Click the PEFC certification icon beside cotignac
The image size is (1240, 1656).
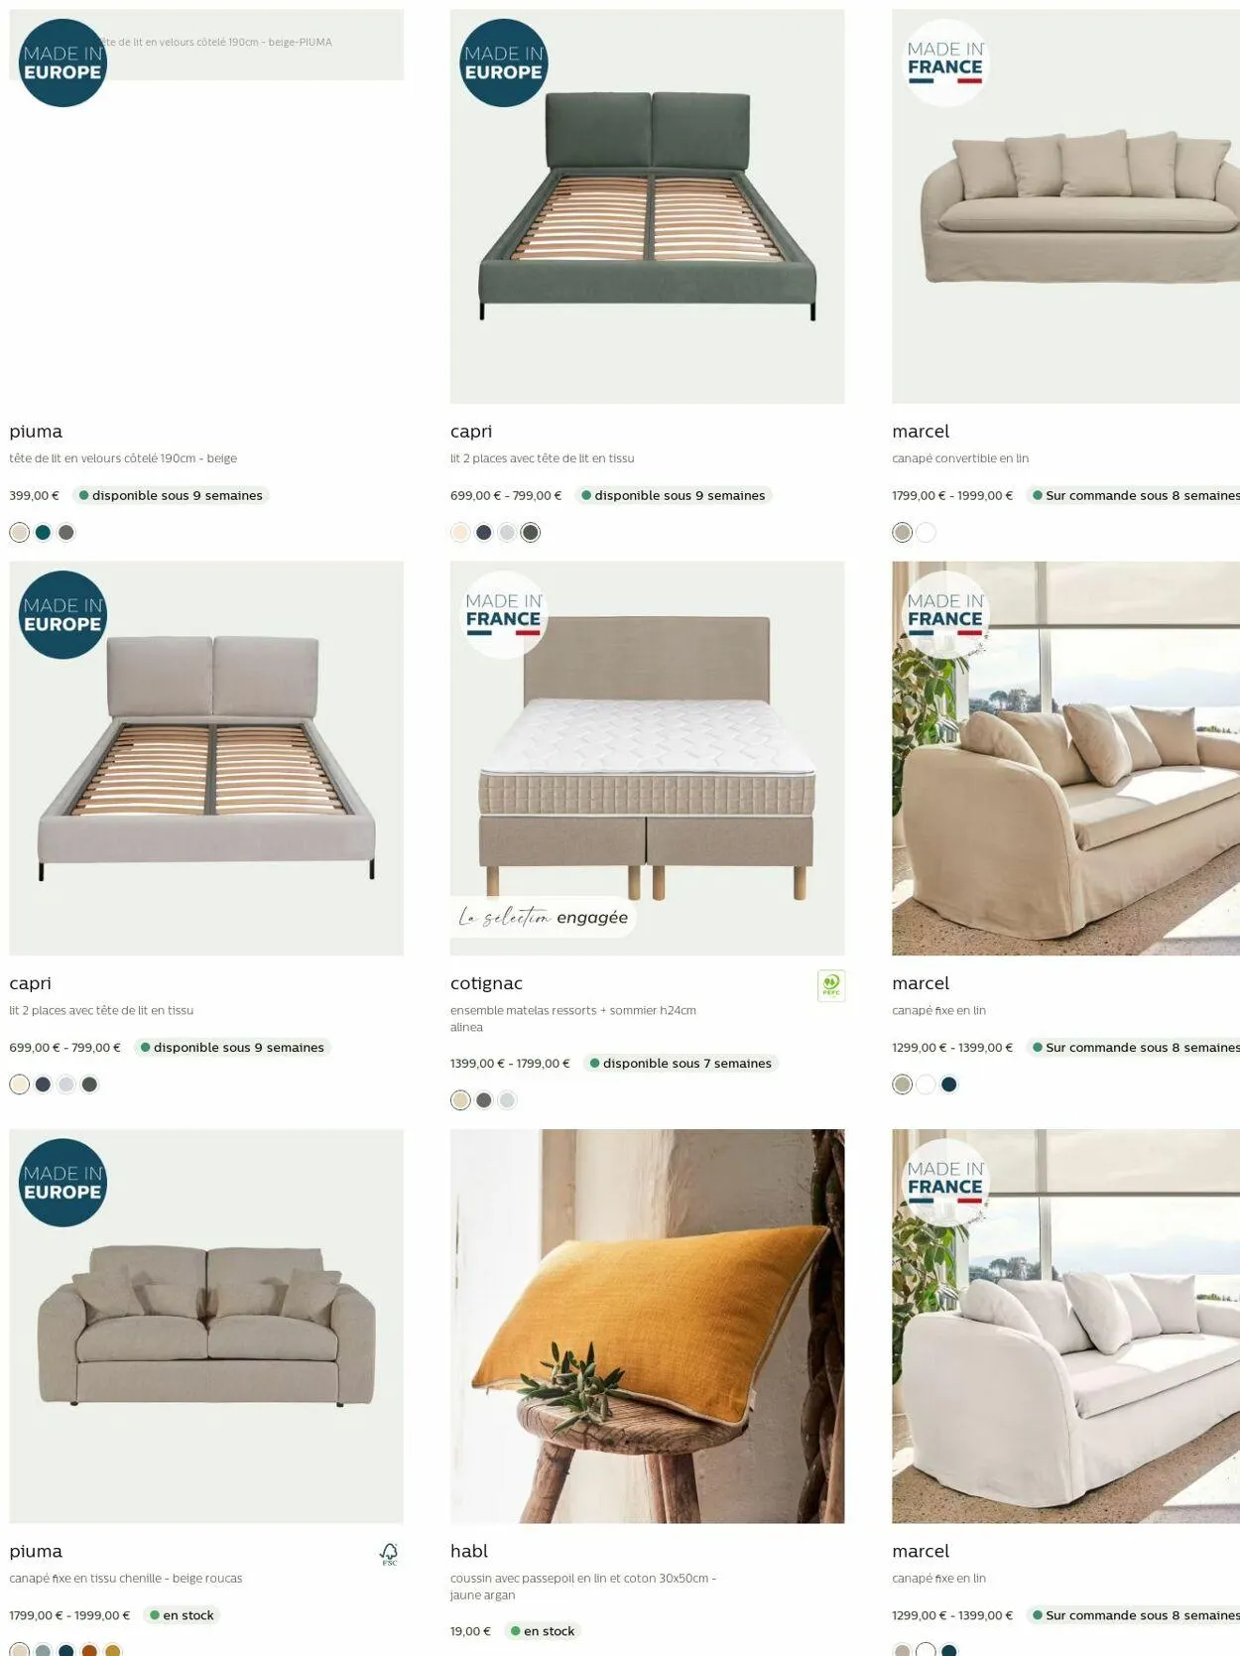coord(831,985)
